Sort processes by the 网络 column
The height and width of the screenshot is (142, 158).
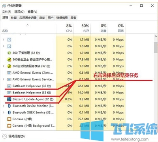(121, 31)
